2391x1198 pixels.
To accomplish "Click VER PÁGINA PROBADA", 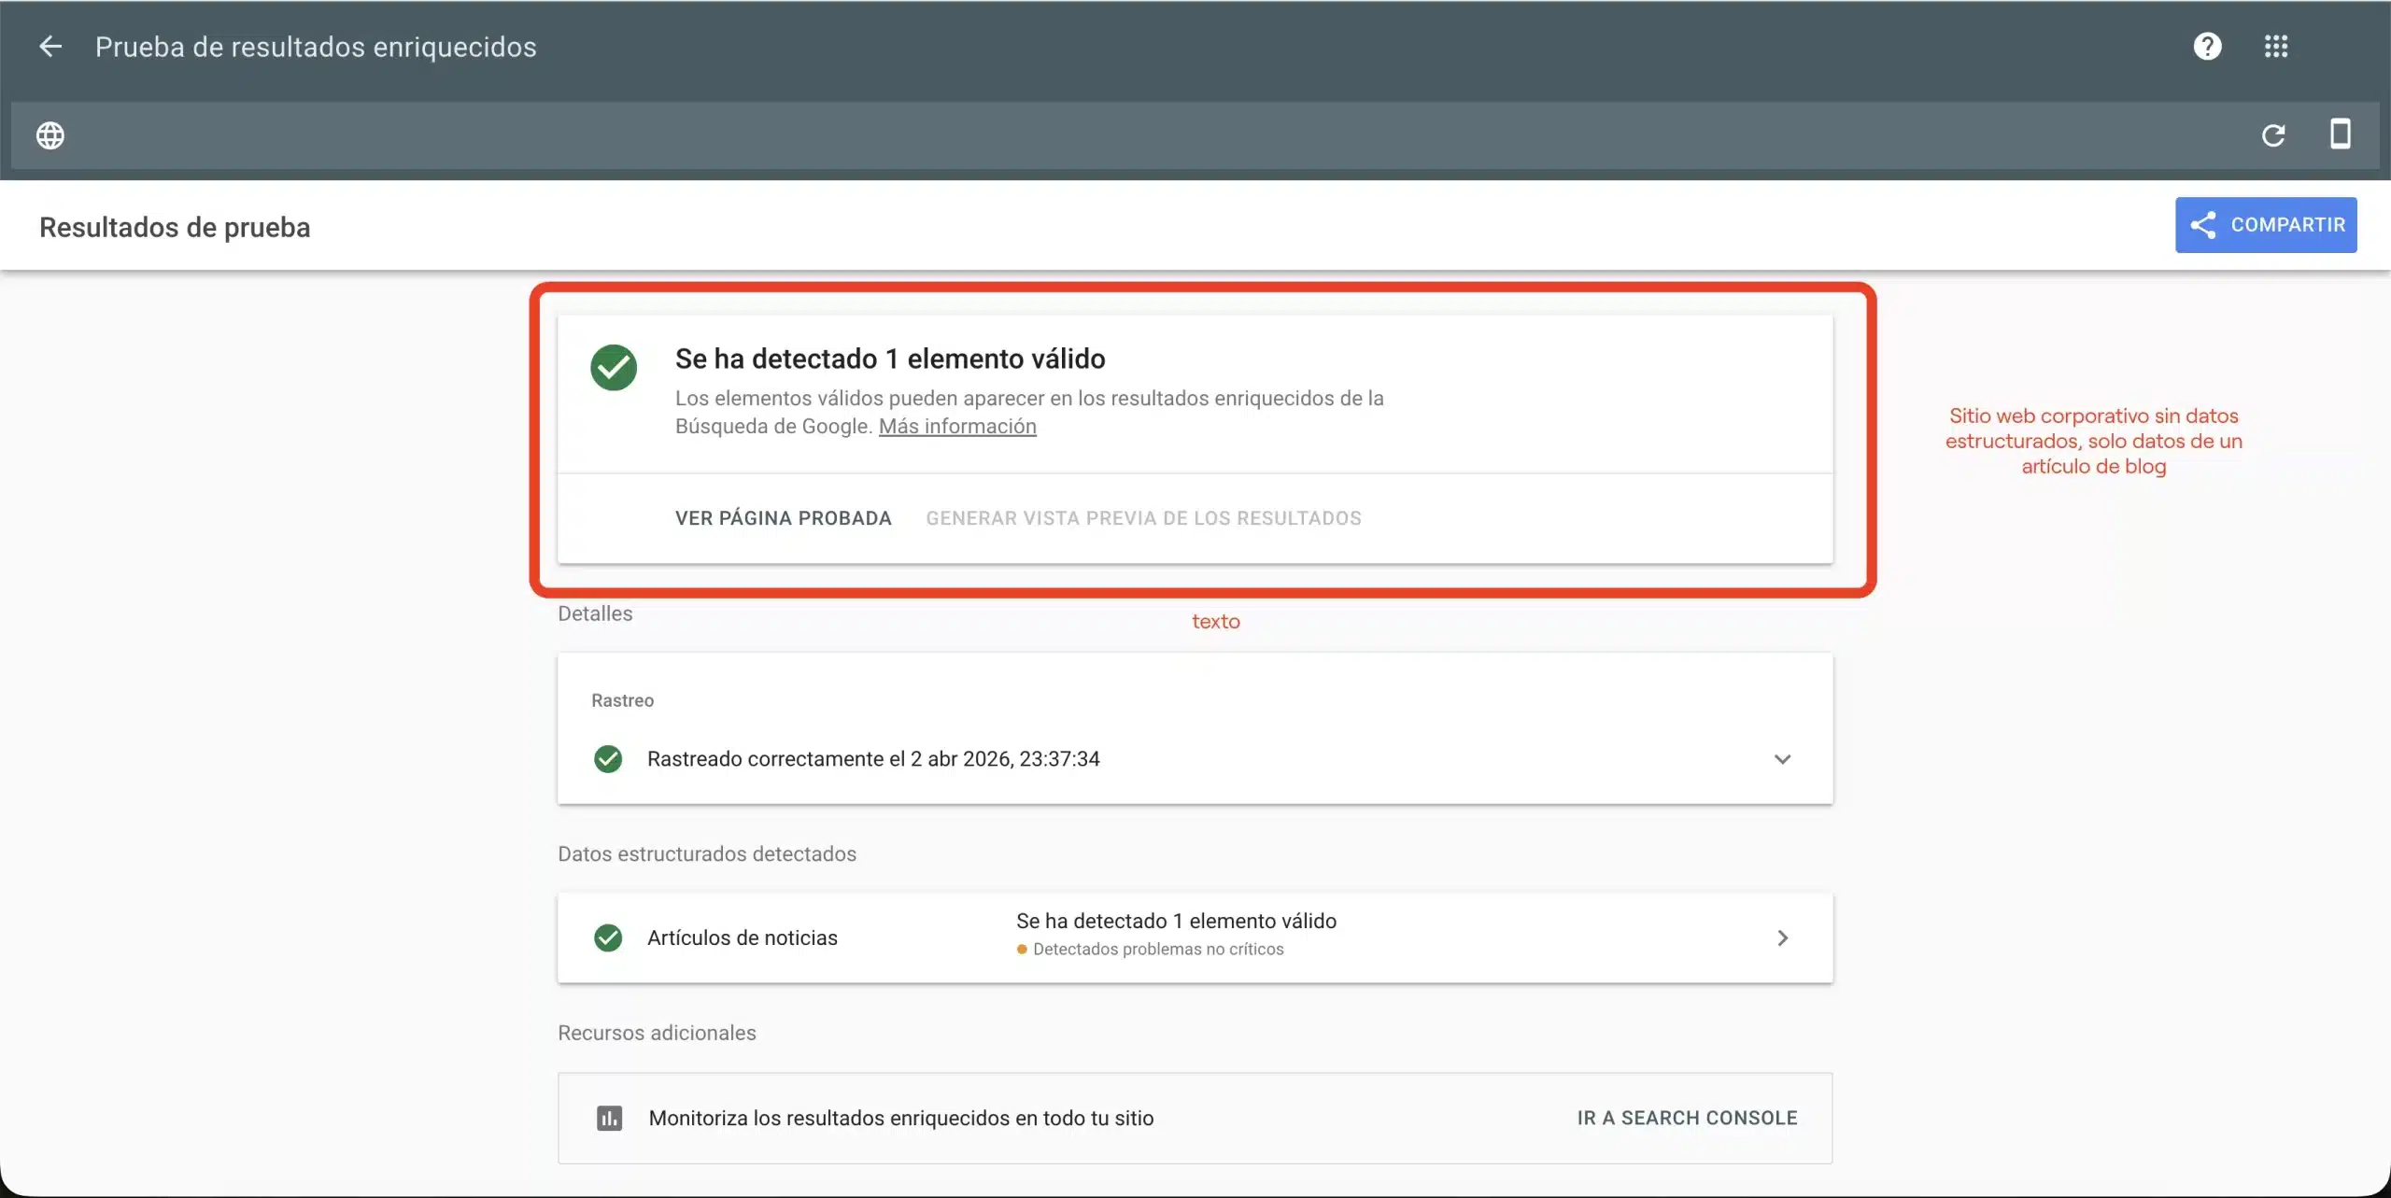I will (x=784, y=518).
